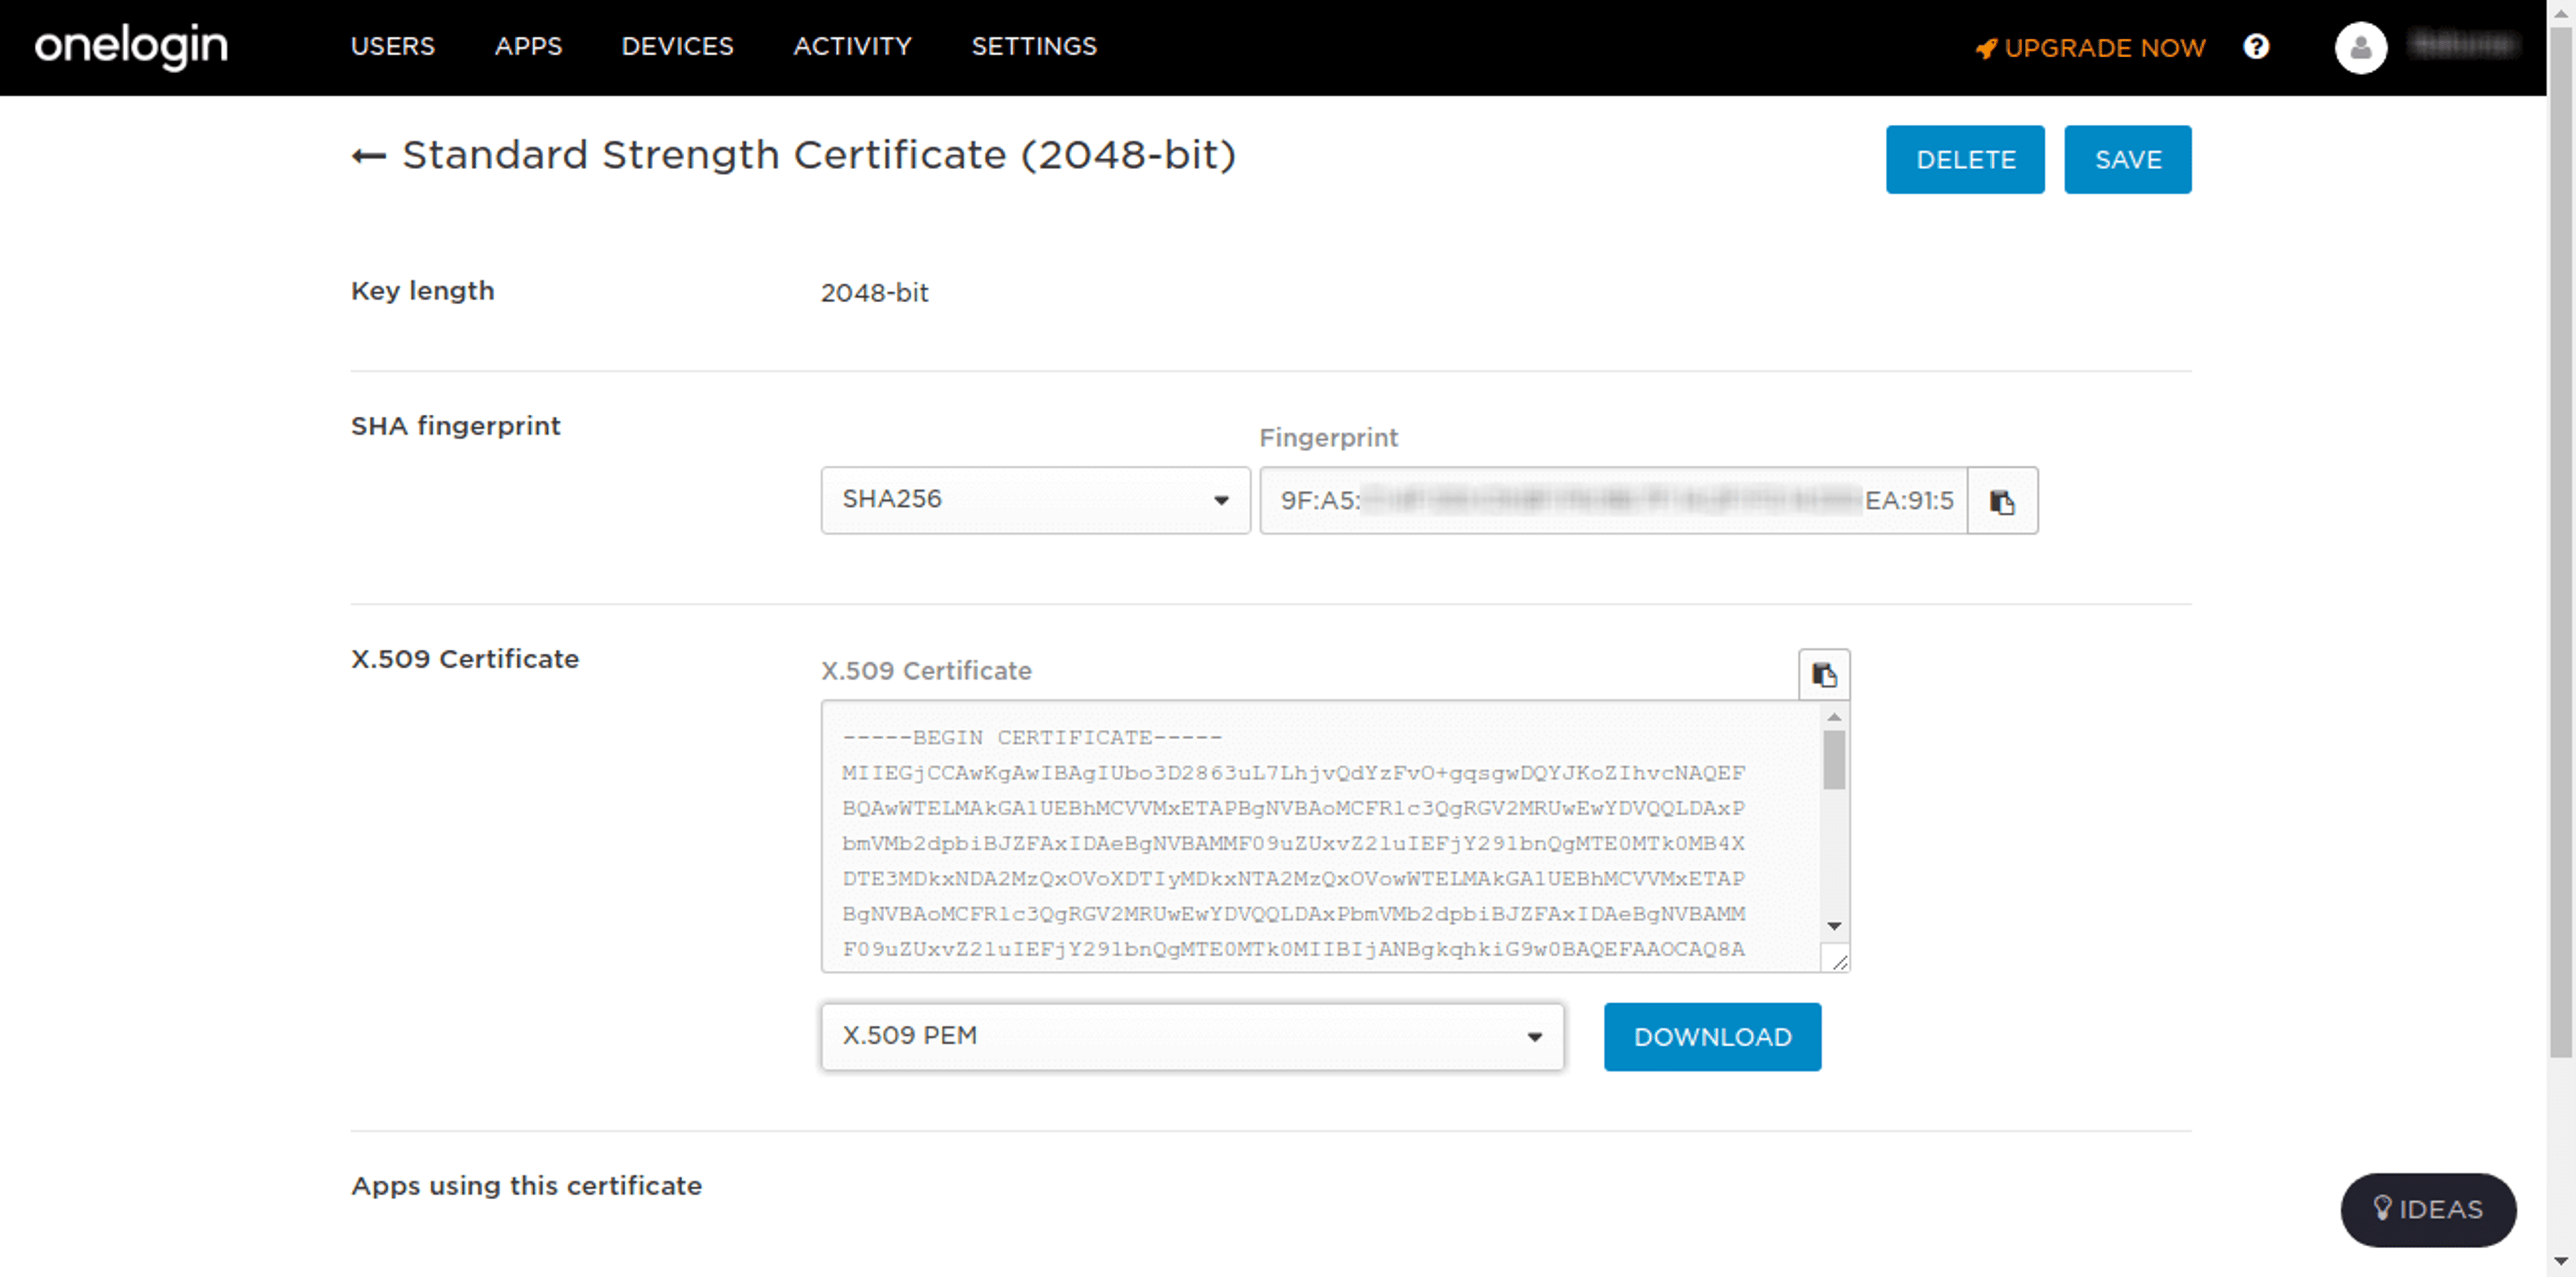The height and width of the screenshot is (1277, 2576).
Task: Download the certificate
Action: point(1712,1037)
